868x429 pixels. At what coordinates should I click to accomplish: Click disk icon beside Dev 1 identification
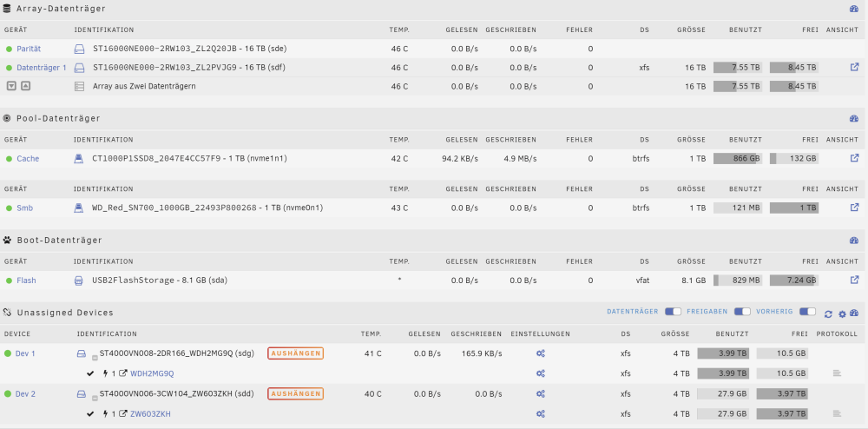click(x=82, y=353)
